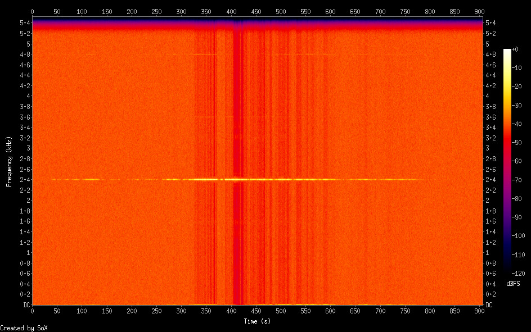Click the 2.4 label on the left frequency axis

pos(24,180)
